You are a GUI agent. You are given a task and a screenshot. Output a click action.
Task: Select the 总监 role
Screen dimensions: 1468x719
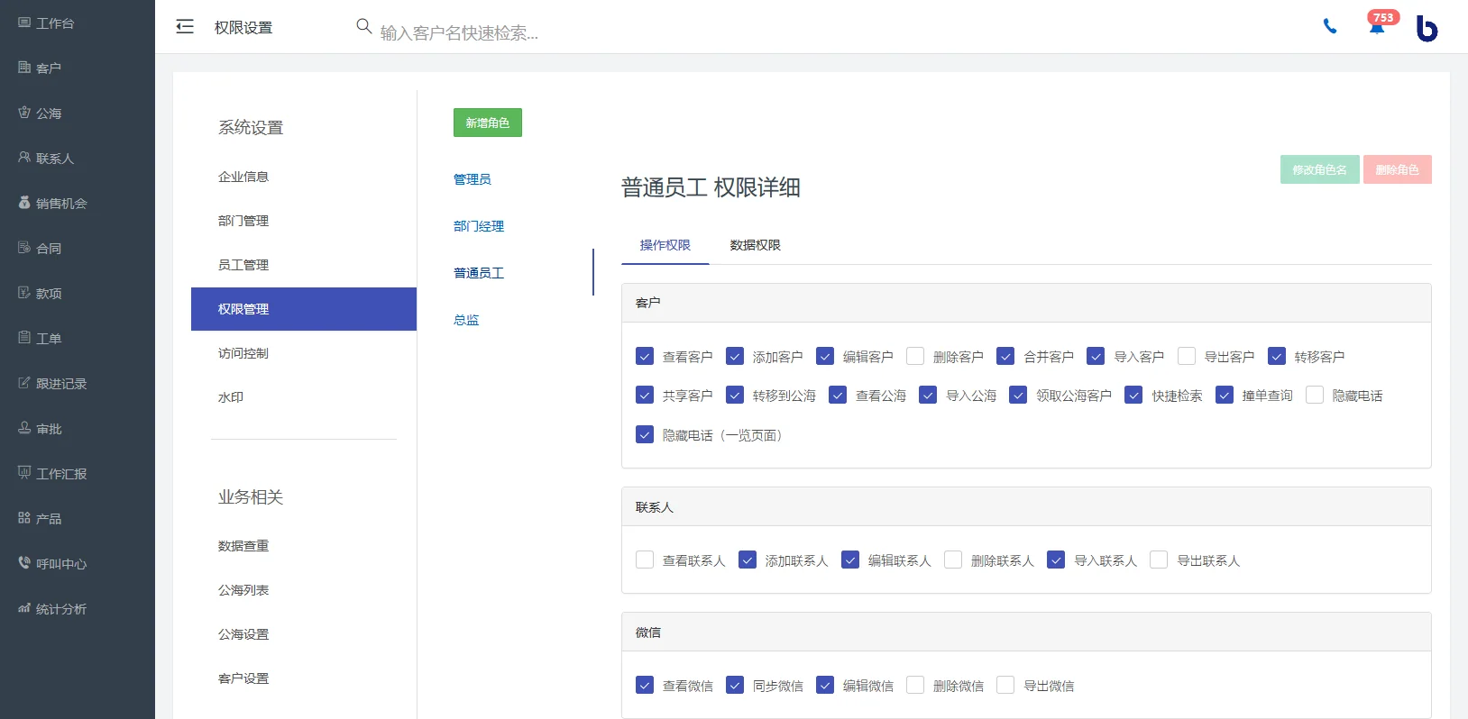tap(466, 320)
